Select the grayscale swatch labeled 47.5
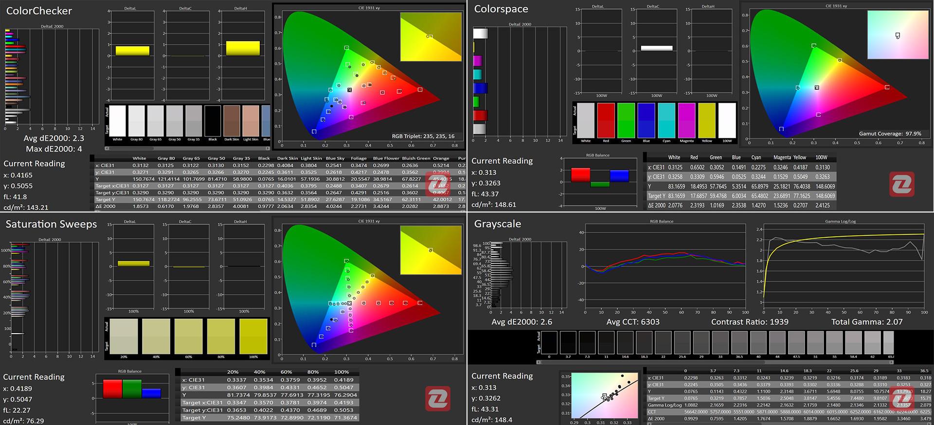 [x=796, y=342]
